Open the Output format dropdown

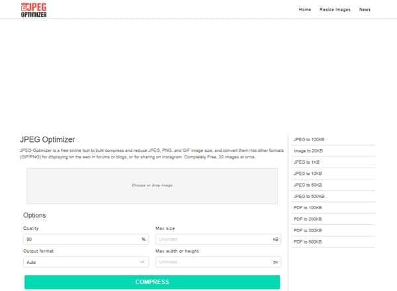(86, 262)
